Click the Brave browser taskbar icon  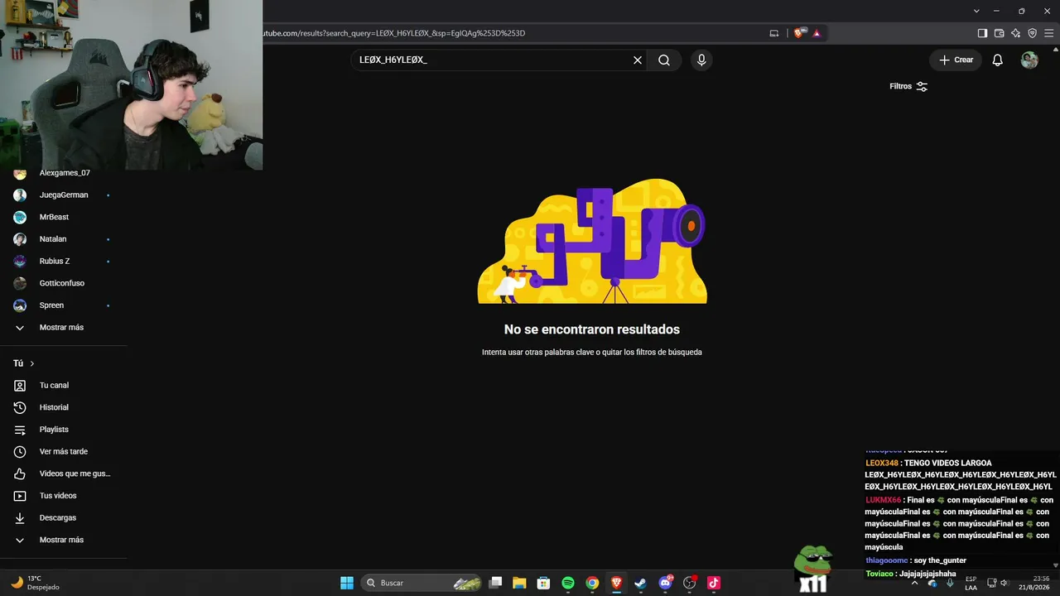coord(616,583)
